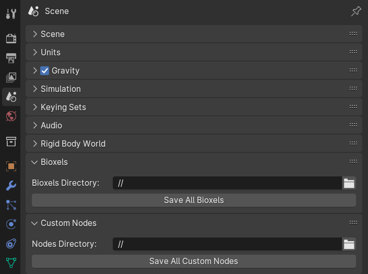Expand the Rigid Body World panel
This screenshot has width=368, height=274.
click(x=194, y=144)
